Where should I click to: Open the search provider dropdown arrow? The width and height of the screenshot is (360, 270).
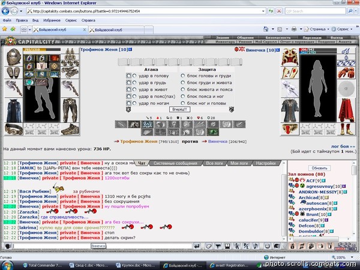[355, 11]
